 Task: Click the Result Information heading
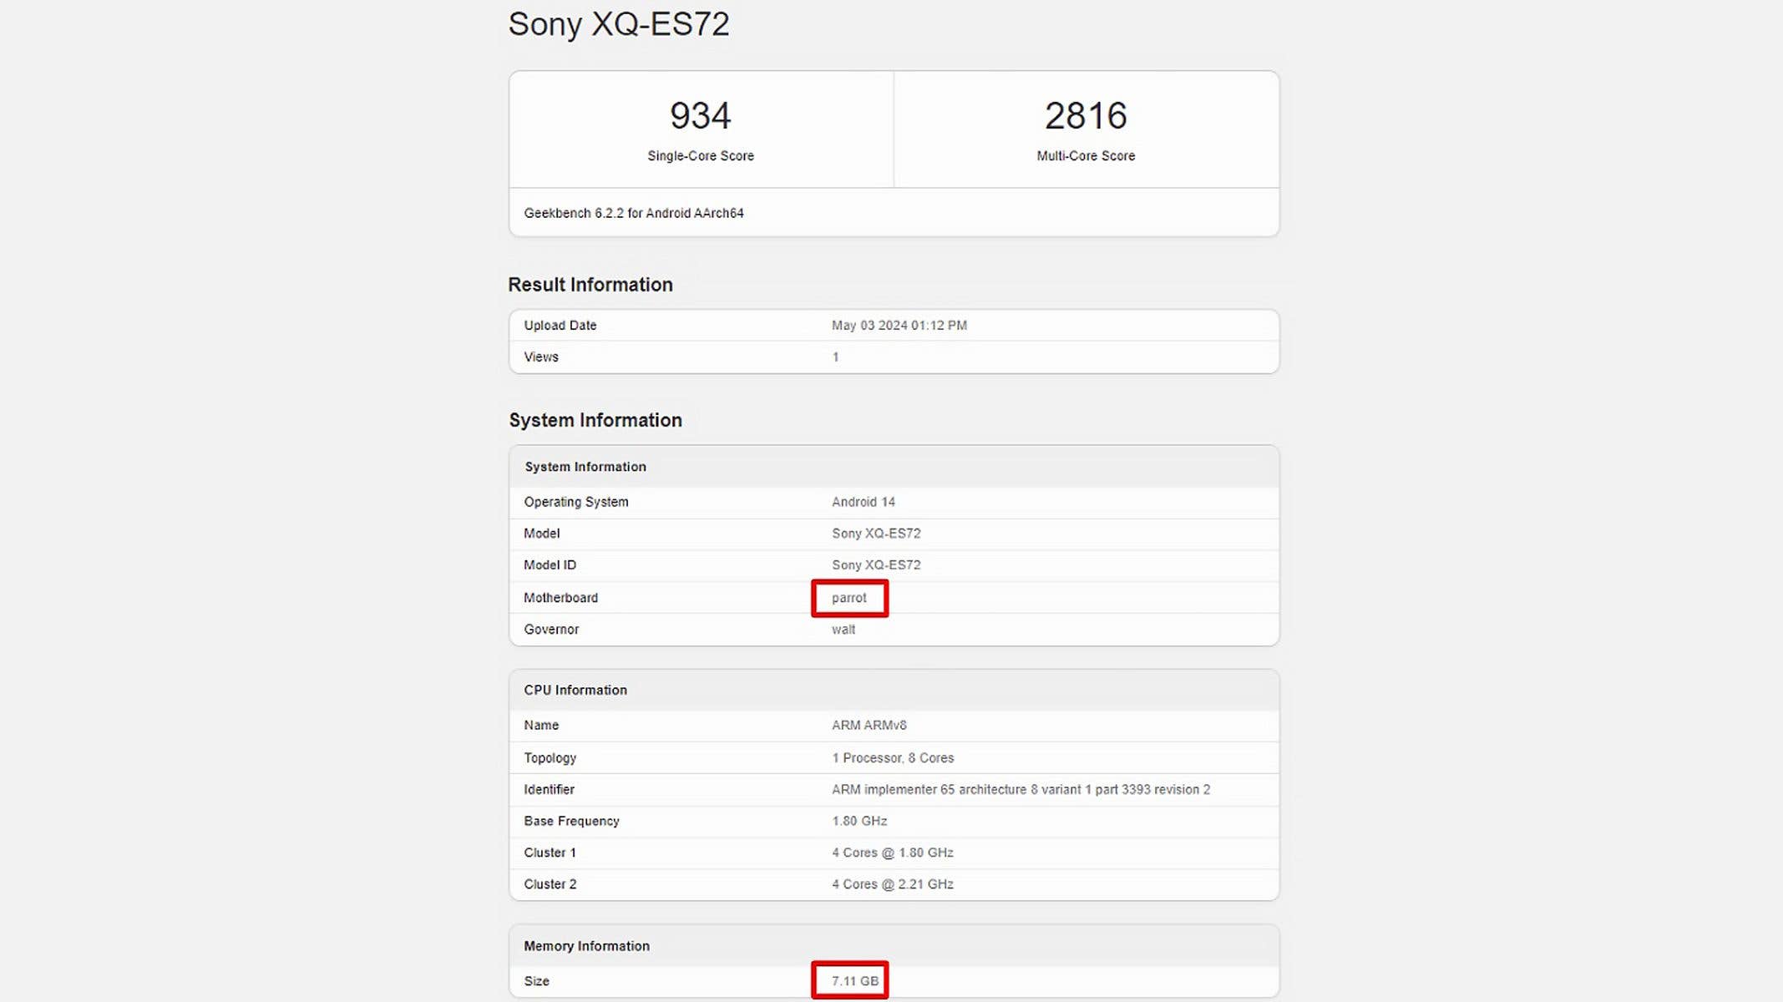pyautogui.click(x=590, y=284)
